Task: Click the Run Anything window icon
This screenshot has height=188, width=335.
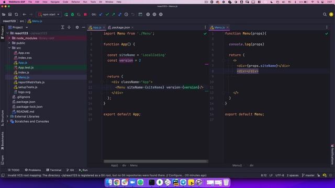Action: [140, 15]
